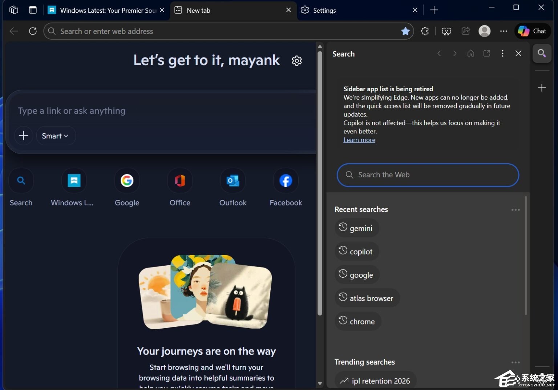Click the favorites star in the address bar
This screenshot has height=390, width=558.
pyautogui.click(x=405, y=31)
